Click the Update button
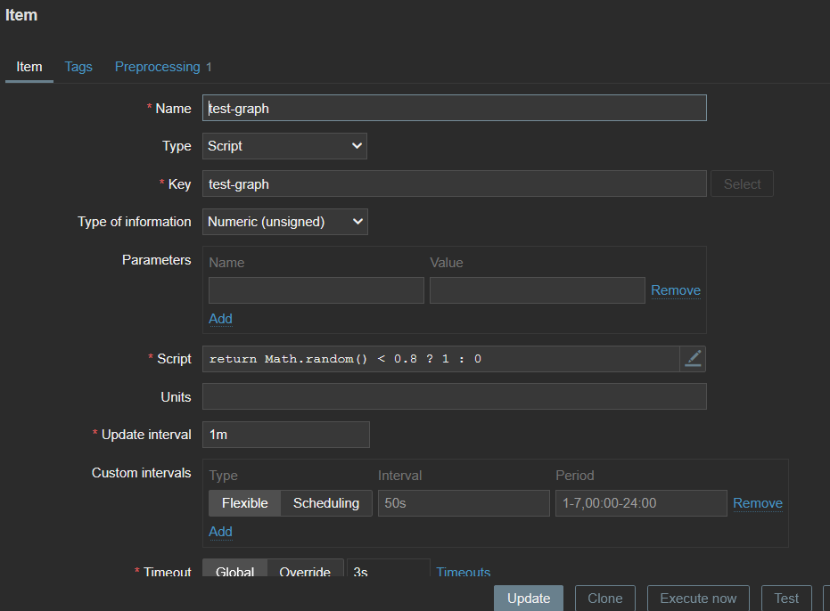Screen dimensions: 830x611 [529, 599]
